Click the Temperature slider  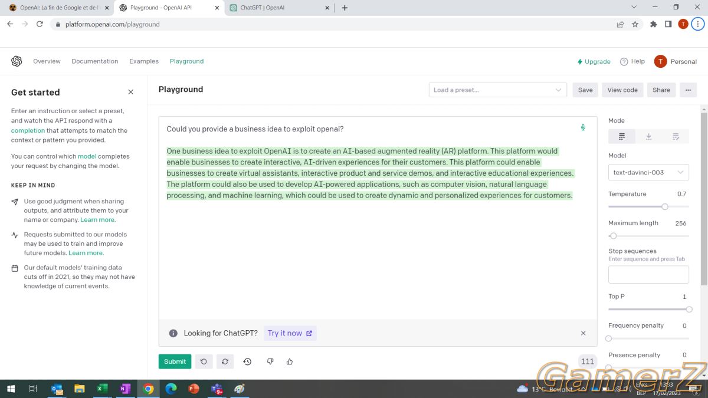pyautogui.click(x=648, y=206)
